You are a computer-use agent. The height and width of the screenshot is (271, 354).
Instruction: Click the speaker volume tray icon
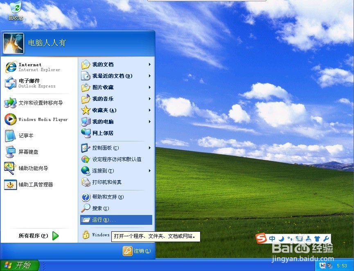click(x=329, y=266)
